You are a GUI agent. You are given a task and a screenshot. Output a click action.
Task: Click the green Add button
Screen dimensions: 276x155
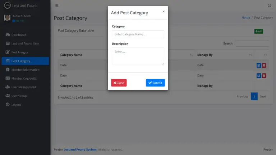tap(259, 31)
